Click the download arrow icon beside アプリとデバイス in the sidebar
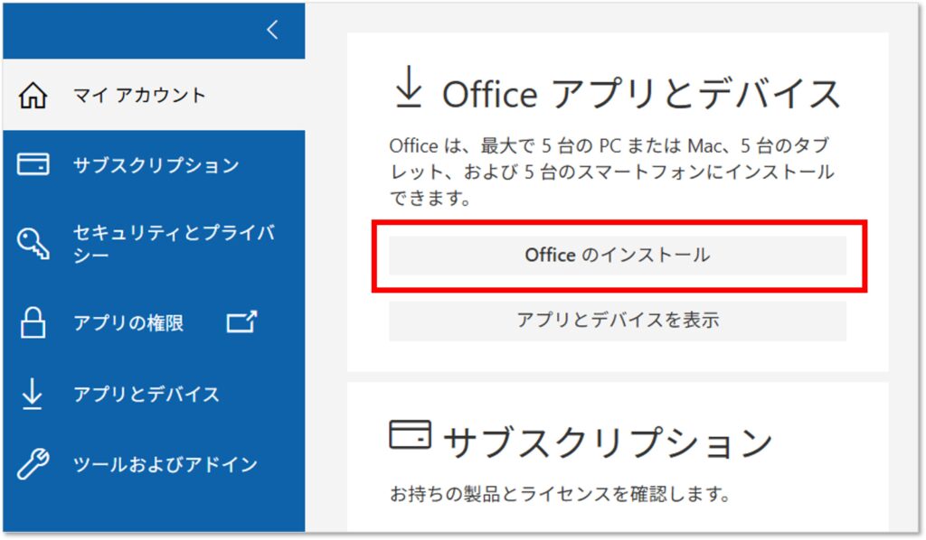 coord(32,394)
